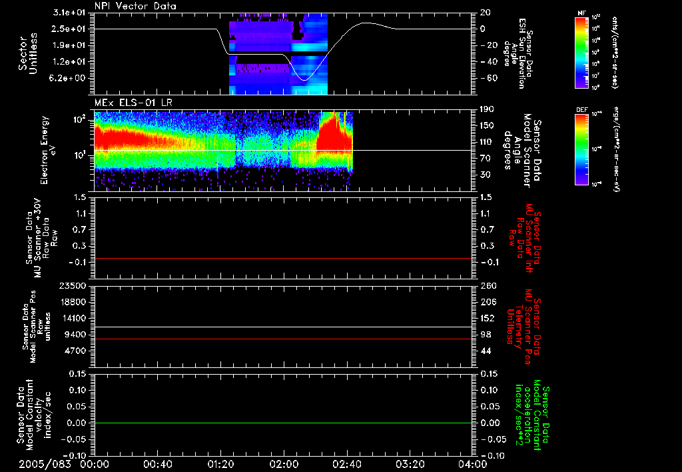Click the "4700" scanner position tick value

tap(75, 351)
